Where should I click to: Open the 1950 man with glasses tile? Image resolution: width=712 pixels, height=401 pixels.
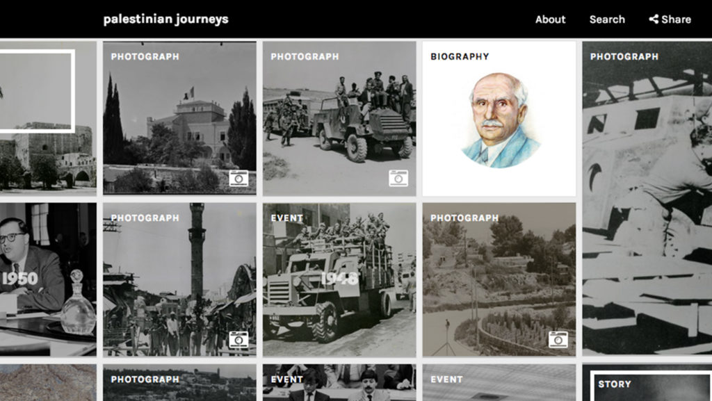48,279
